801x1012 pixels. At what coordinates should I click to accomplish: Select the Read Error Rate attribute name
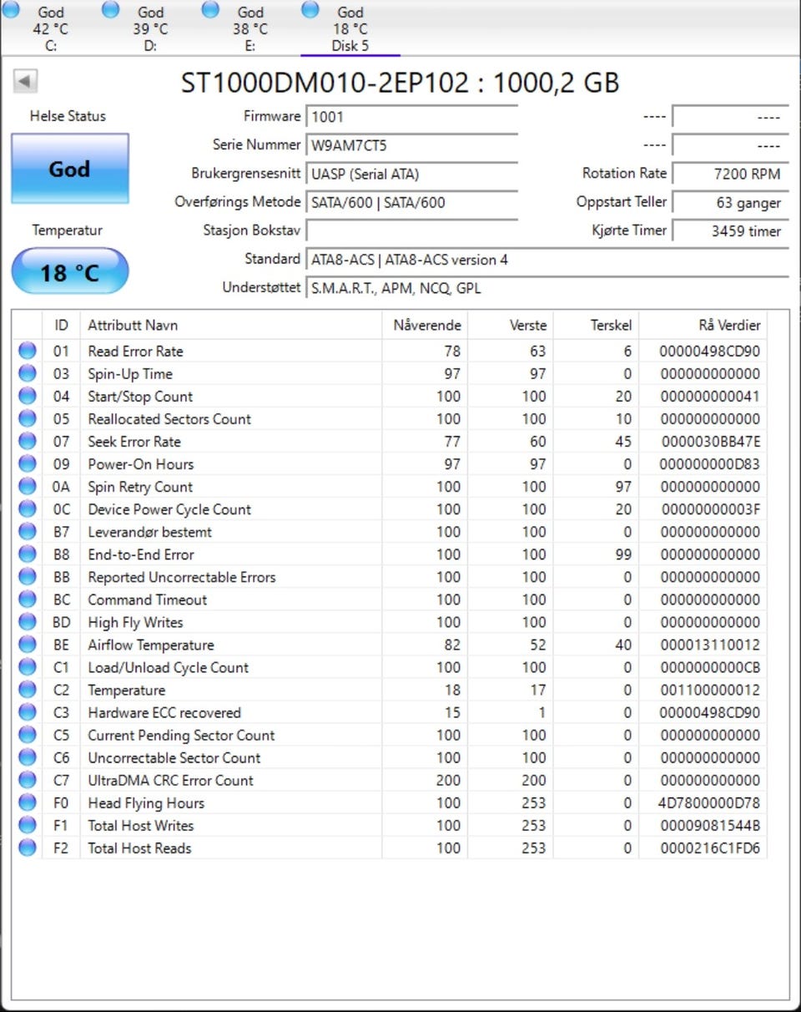[135, 352]
